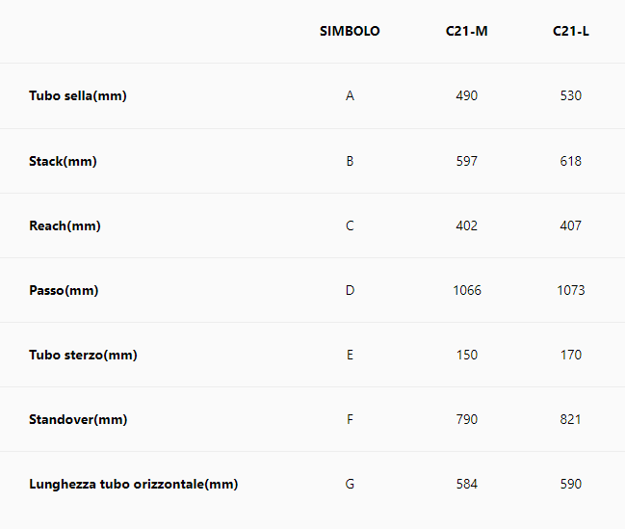Click Lunghezza tubo orizzontale(mm) label

(133, 484)
